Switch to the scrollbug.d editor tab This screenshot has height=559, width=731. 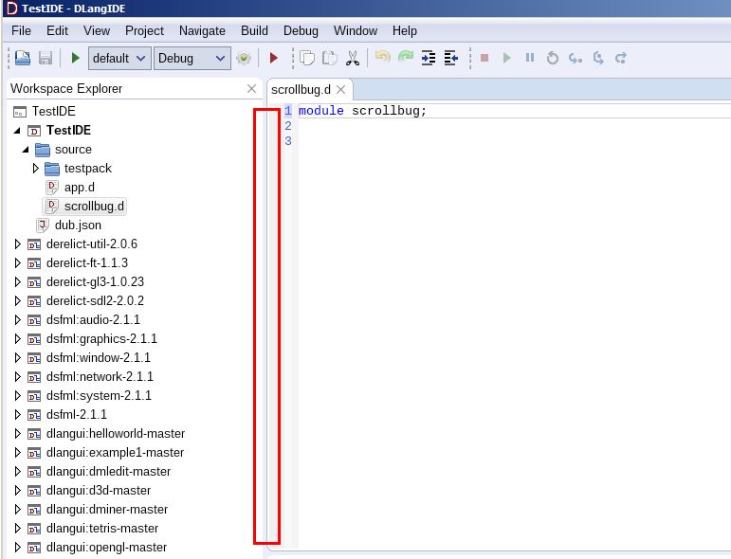[301, 89]
